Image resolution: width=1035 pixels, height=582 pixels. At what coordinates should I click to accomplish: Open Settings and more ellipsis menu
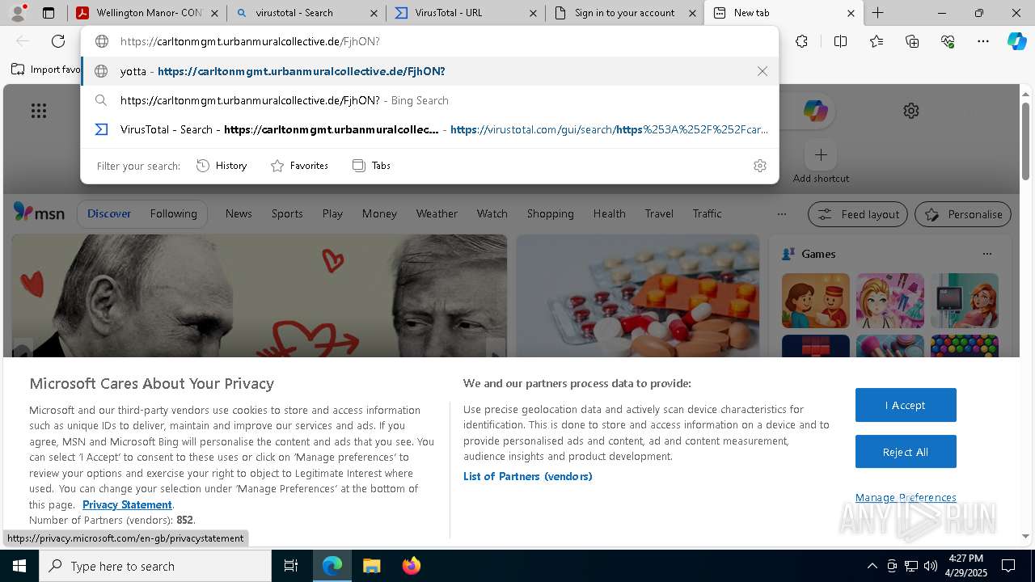983,41
